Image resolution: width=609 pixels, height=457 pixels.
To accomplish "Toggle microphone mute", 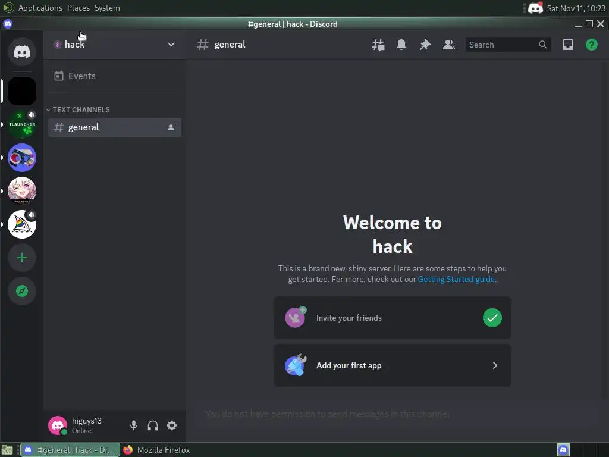I will pyautogui.click(x=134, y=425).
